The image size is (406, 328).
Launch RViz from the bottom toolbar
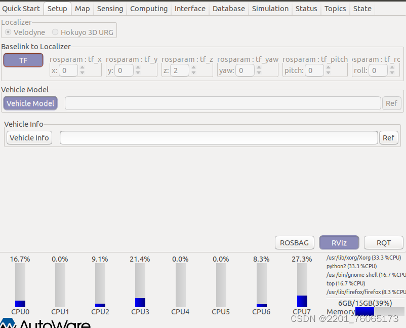tap(338, 242)
